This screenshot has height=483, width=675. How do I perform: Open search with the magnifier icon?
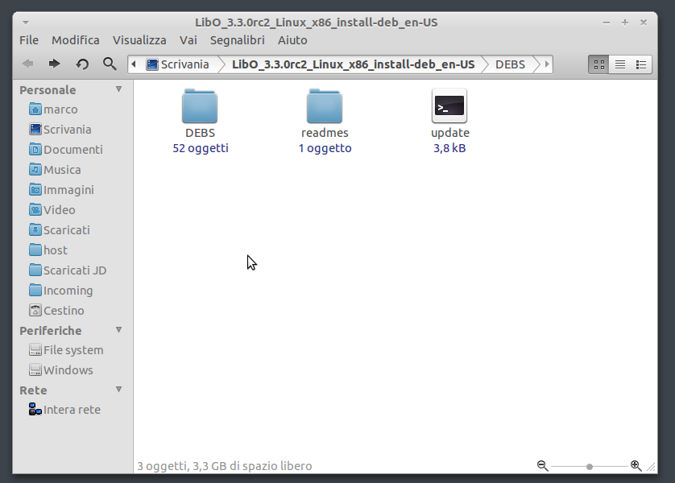point(110,64)
